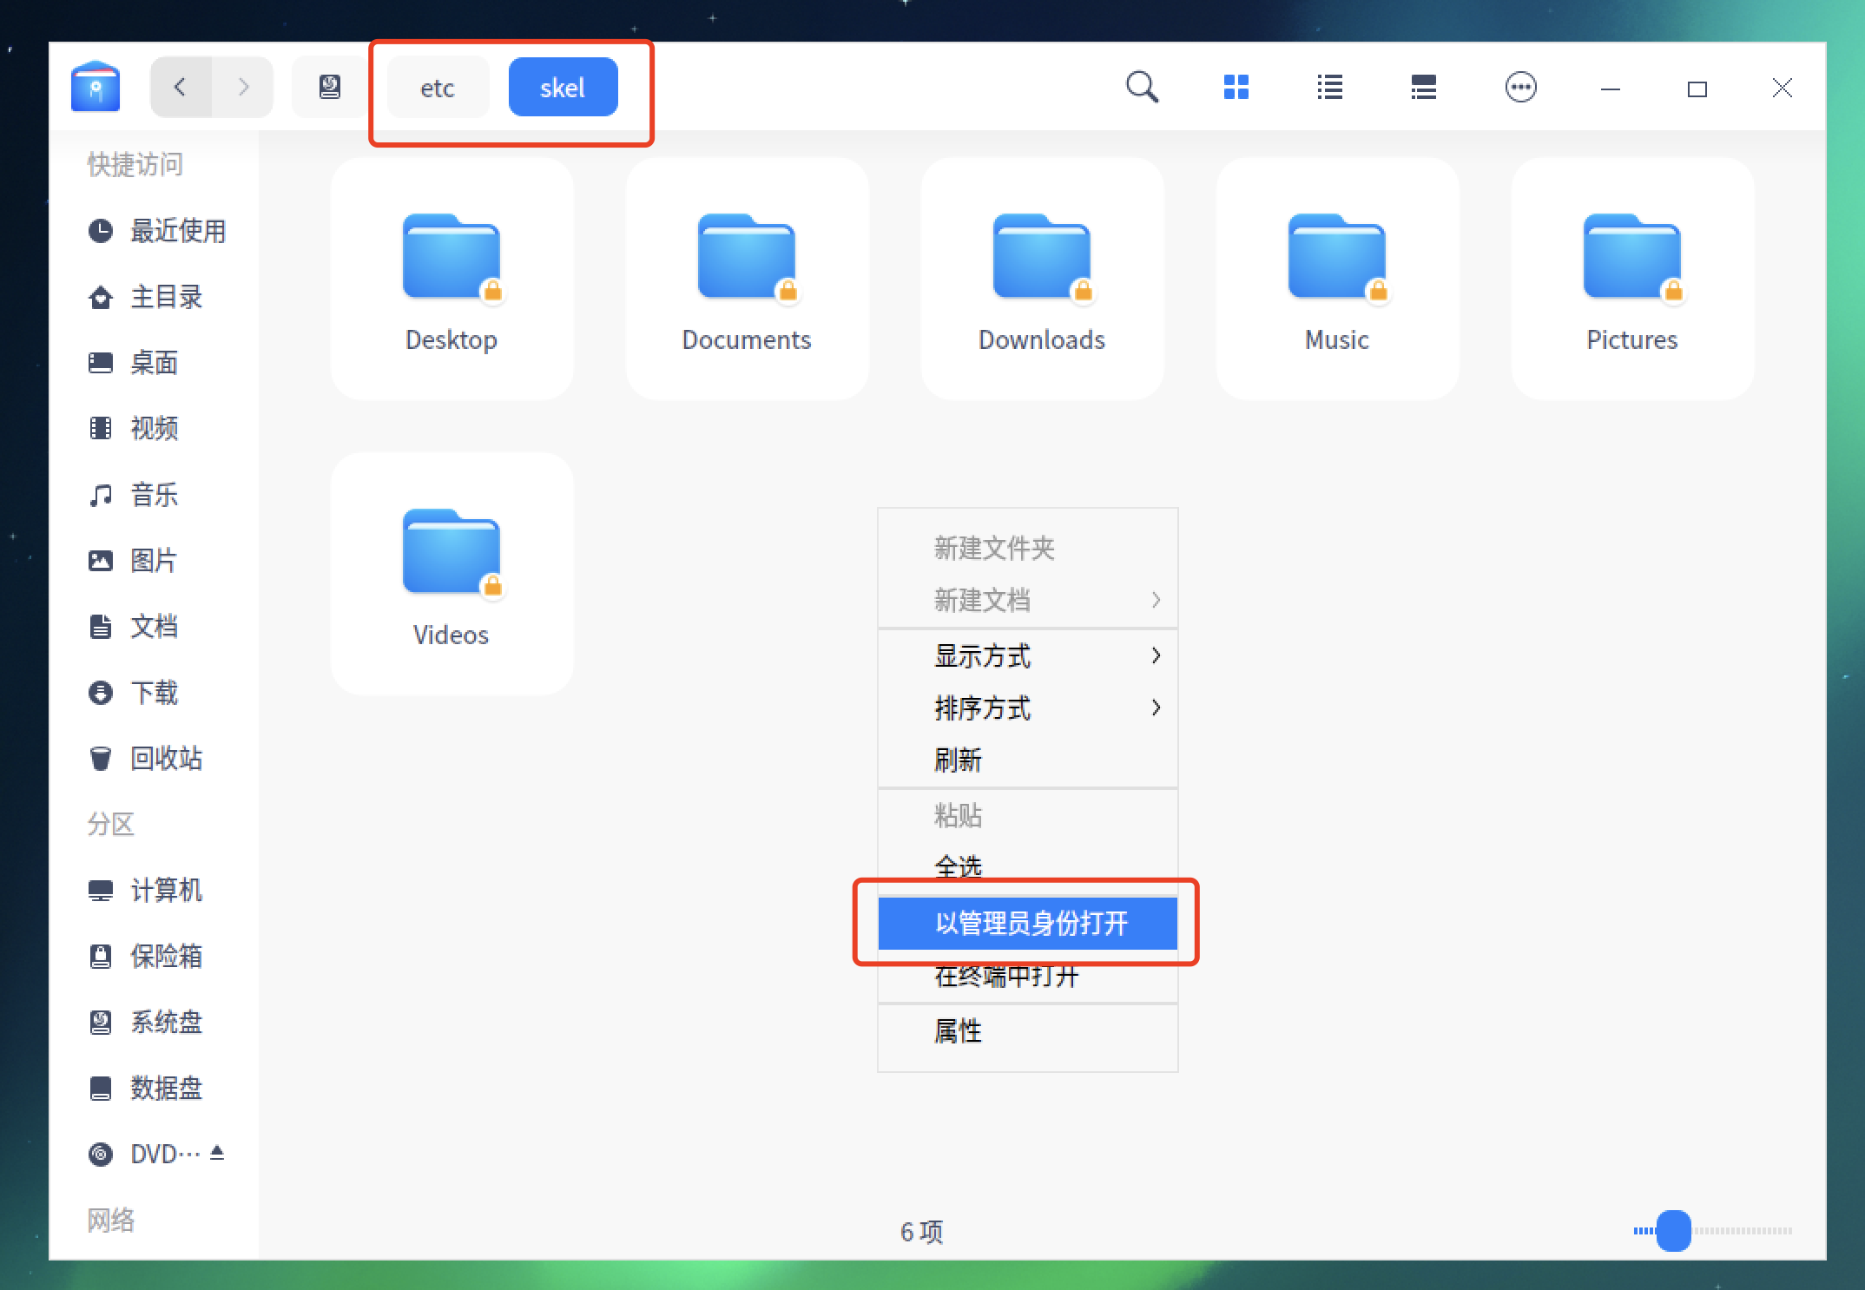1865x1290 pixels.
Task: Open 文档 in the sidebar
Action: (134, 626)
